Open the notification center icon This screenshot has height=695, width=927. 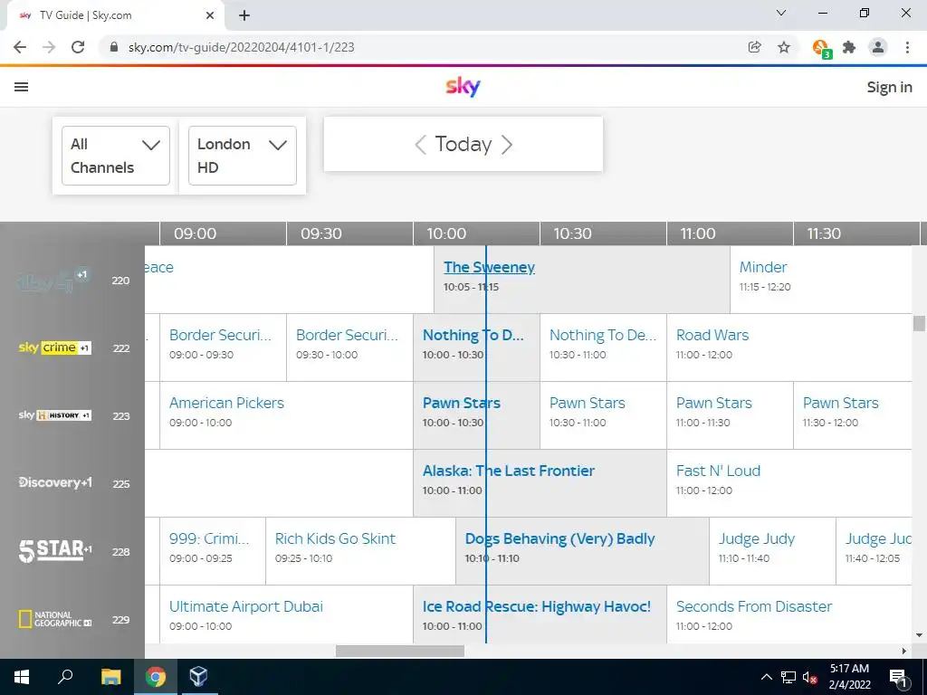coord(898,677)
